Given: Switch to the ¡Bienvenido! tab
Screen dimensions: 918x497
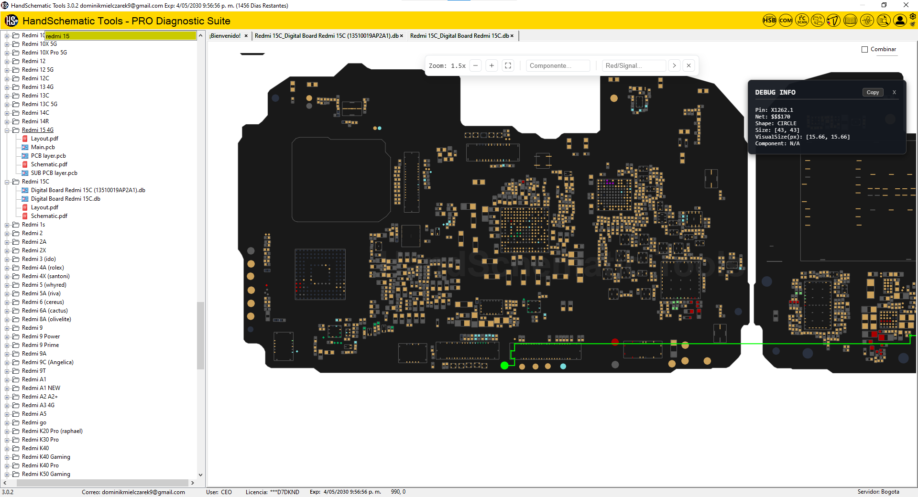Looking at the screenshot, I should click(225, 36).
